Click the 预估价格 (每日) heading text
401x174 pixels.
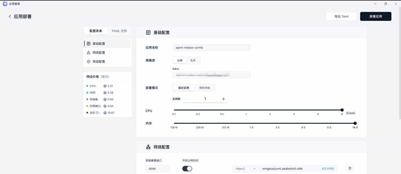pos(98,76)
